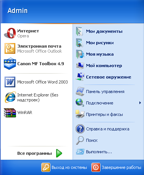Click Выход из системы text button
This screenshot has width=144, height=175.
point(69,167)
